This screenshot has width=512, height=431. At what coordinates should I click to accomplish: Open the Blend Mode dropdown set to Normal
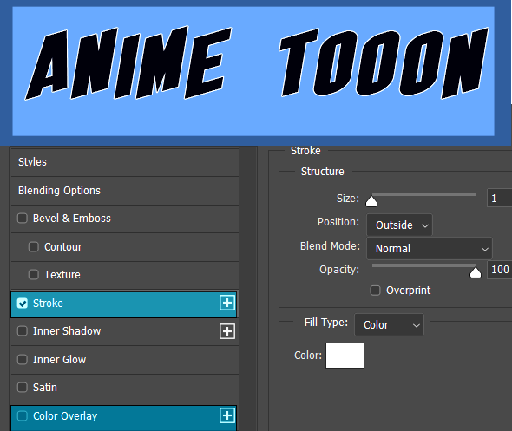click(429, 249)
